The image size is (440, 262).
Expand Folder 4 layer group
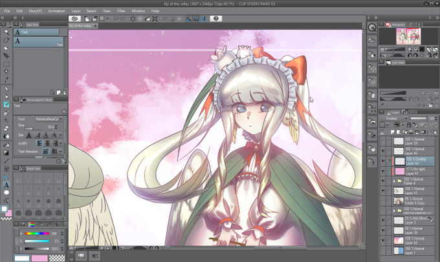[394, 181]
